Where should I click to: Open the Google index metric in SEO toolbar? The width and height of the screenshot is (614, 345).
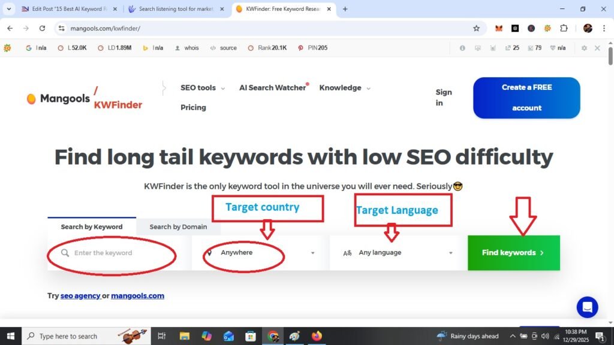coord(34,48)
